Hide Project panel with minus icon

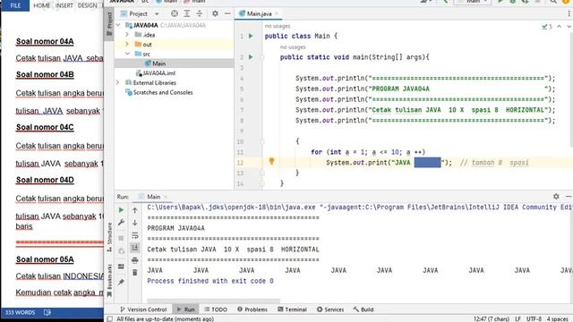click(x=227, y=13)
